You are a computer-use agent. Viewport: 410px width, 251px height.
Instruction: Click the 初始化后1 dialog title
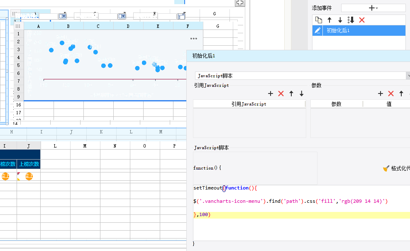coord(203,56)
